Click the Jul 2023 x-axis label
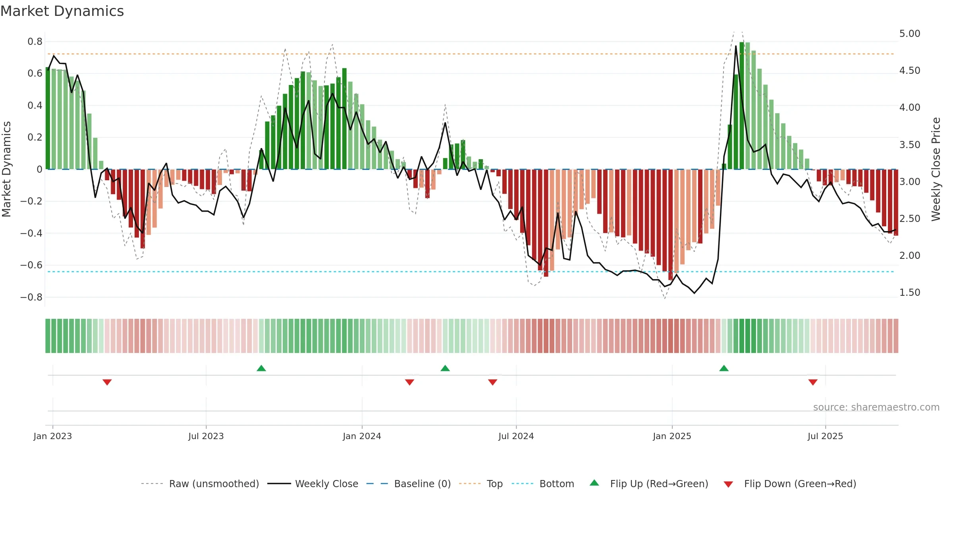This screenshot has width=953, height=536. click(x=206, y=436)
